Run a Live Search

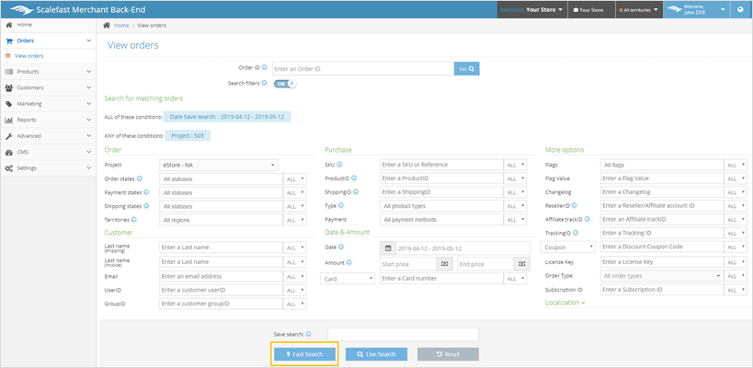coord(376,354)
